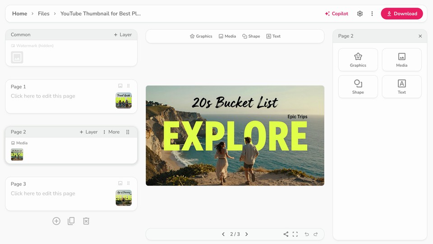
Task: Click the Download button
Action: click(402, 14)
